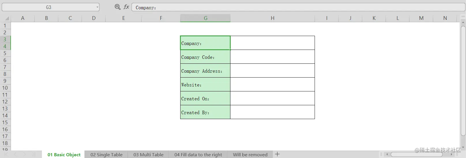Select column E header
The height and width of the screenshot is (158, 466).
coord(123,18)
